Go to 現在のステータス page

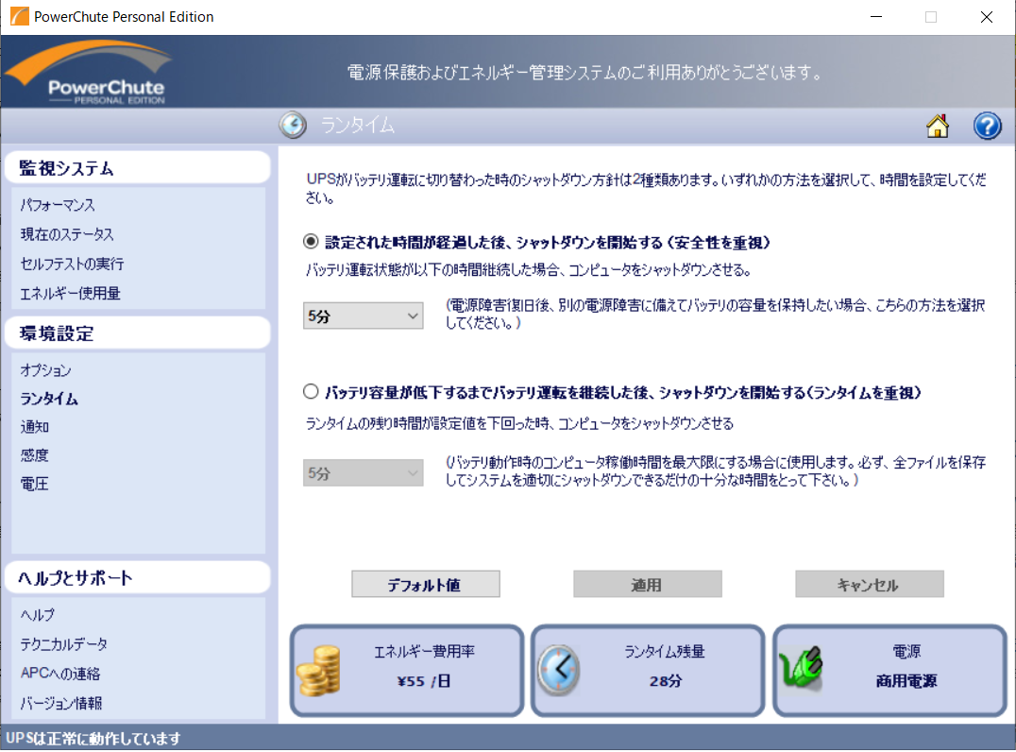point(67,234)
